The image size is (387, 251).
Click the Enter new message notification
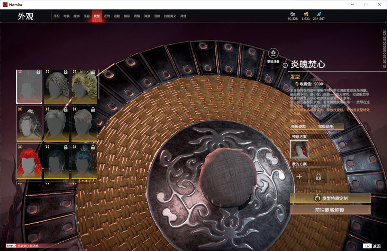pyautogui.click(x=23, y=246)
